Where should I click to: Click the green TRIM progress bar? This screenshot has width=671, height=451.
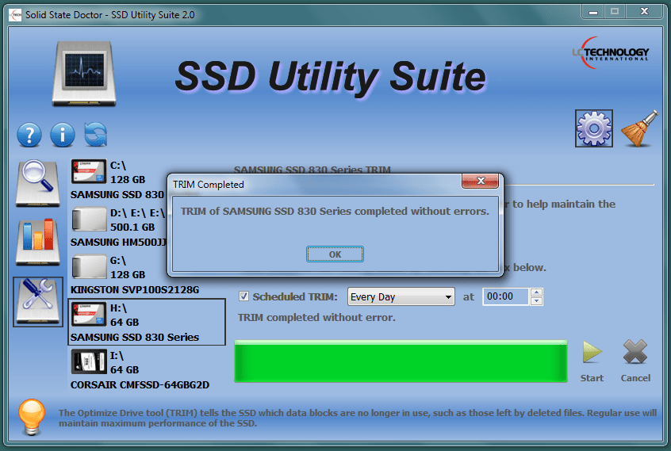[x=401, y=361]
